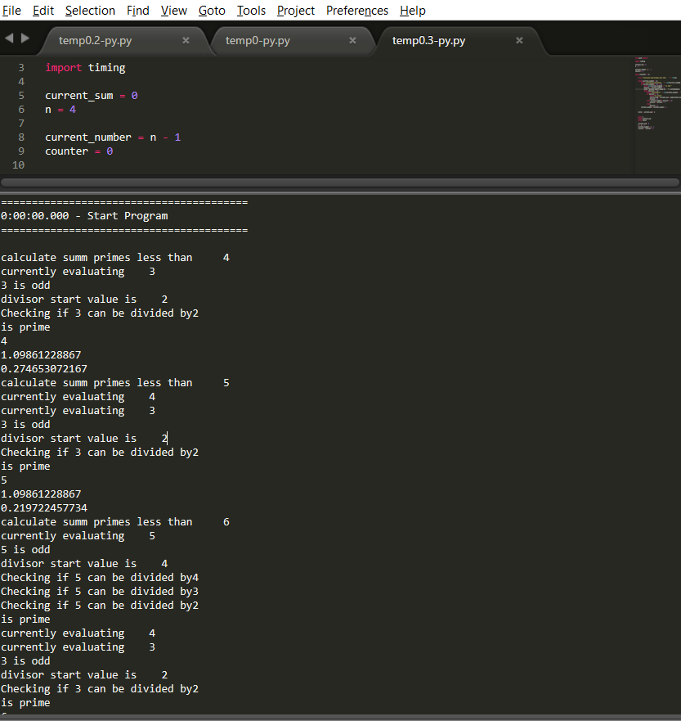Open the Project menu

coord(296,10)
